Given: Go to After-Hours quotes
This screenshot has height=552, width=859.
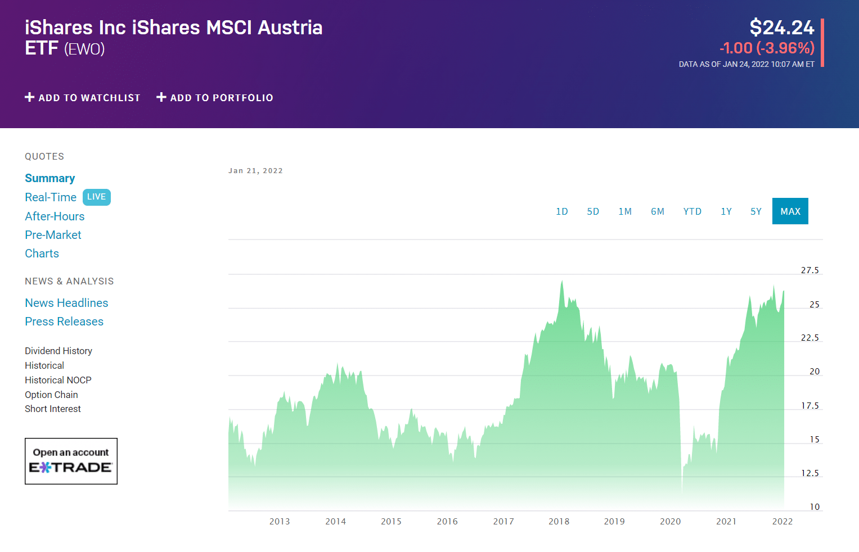Looking at the screenshot, I should click(x=55, y=216).
